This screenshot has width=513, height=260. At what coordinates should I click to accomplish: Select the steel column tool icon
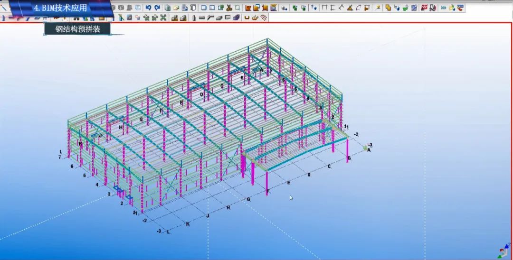click(194, 18)
